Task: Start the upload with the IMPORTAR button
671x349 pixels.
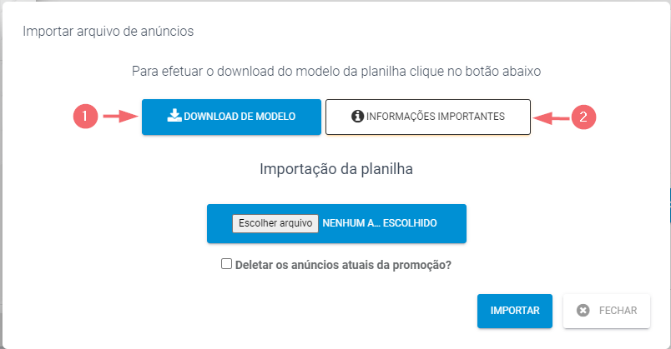Action: (515, 311)
